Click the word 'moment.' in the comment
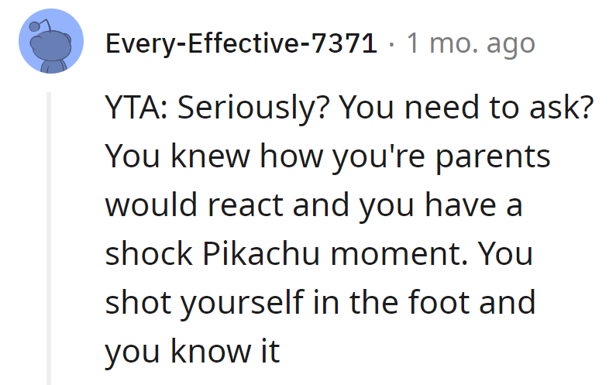 (x=399, y=255)
